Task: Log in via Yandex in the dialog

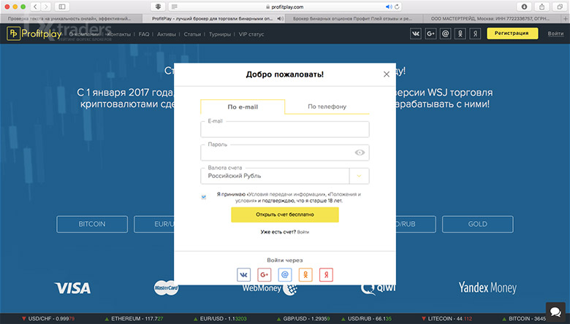Action: tap(326, 274)
